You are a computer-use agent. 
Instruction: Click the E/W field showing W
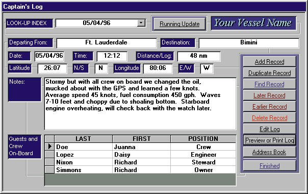[207, 68]
